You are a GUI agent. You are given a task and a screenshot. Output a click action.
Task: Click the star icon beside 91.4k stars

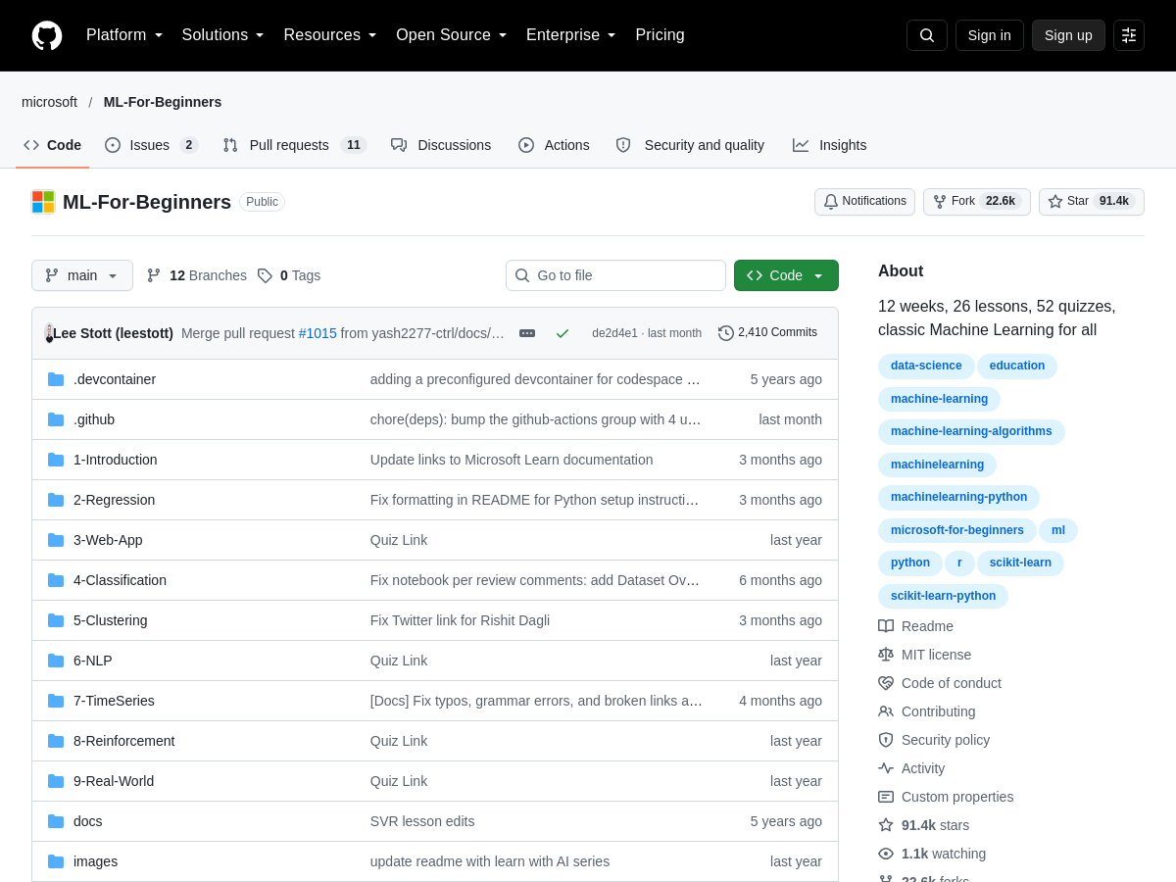coord(886,825)
